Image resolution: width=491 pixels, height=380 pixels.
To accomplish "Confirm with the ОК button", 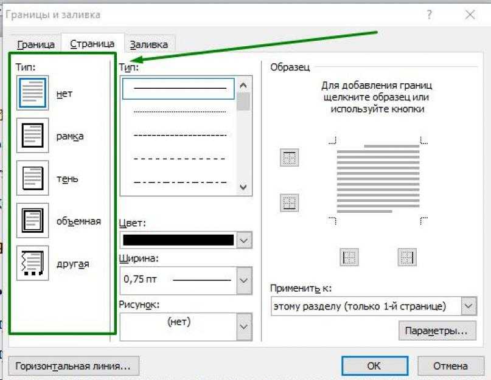I will [375, 365].
